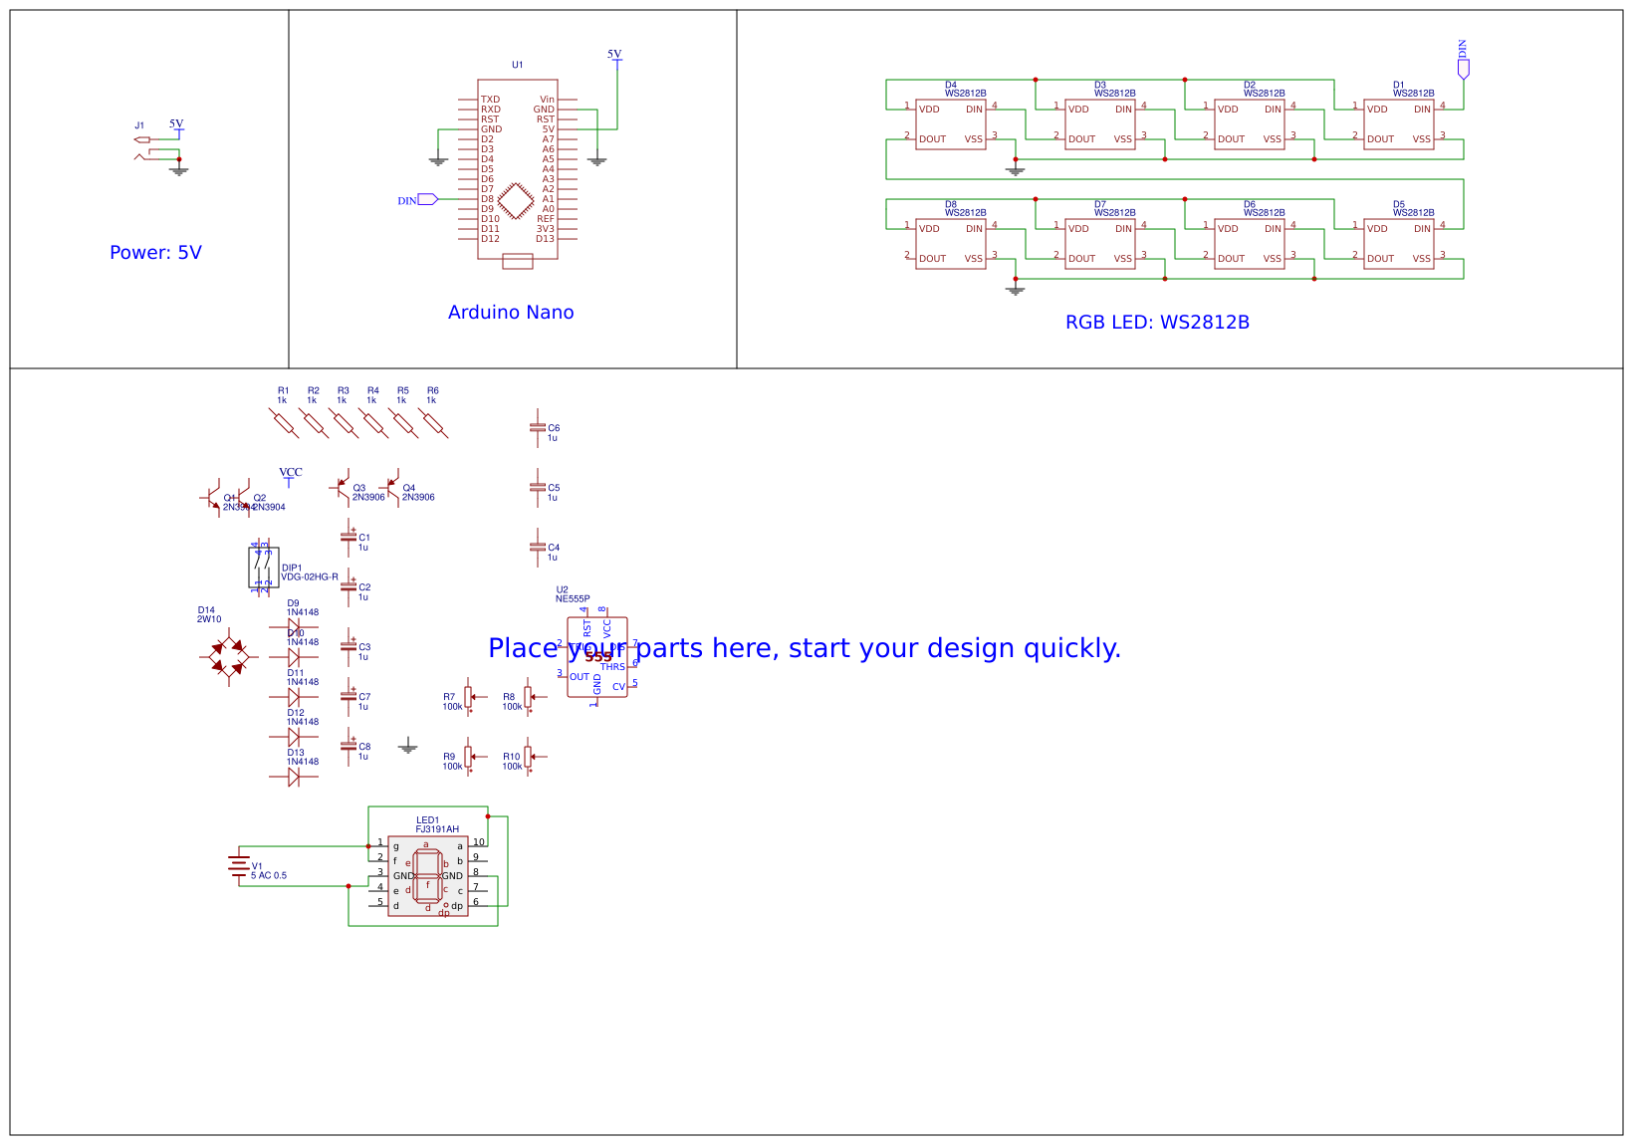Click the NE555P timer chip U2

point(597,657)
